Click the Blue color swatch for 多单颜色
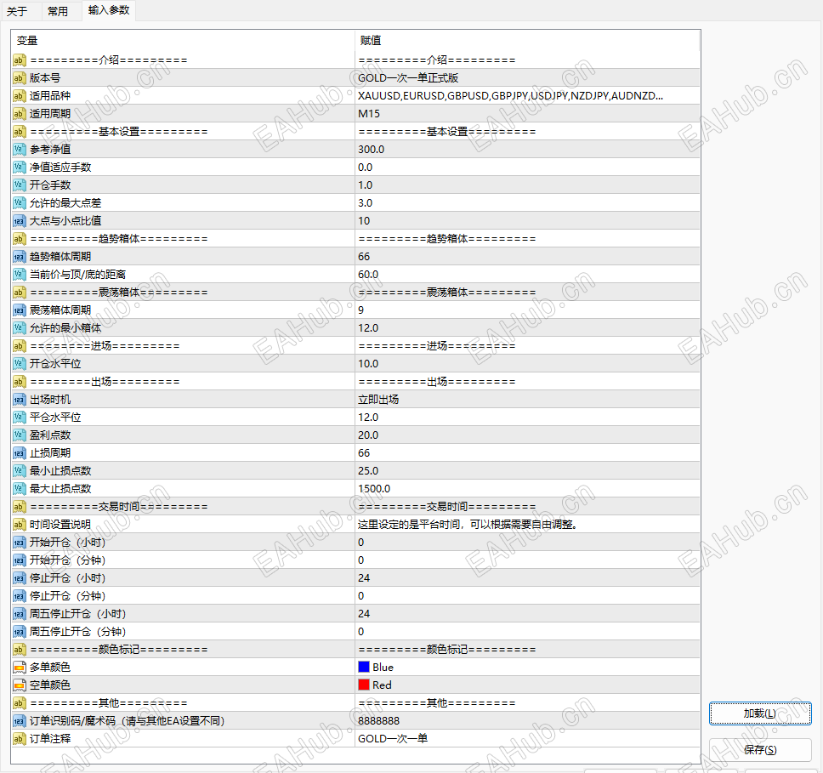823x773 pixels. point(366,667)
